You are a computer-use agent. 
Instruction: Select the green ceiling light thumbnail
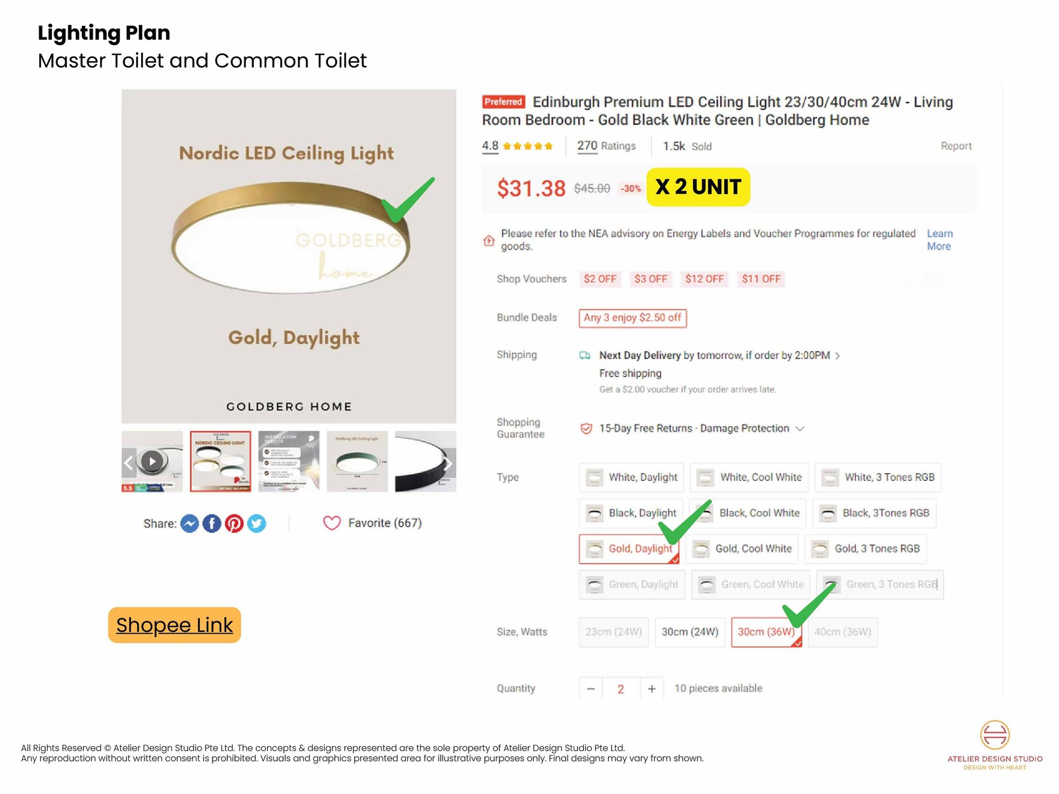(x=357, y=461)
